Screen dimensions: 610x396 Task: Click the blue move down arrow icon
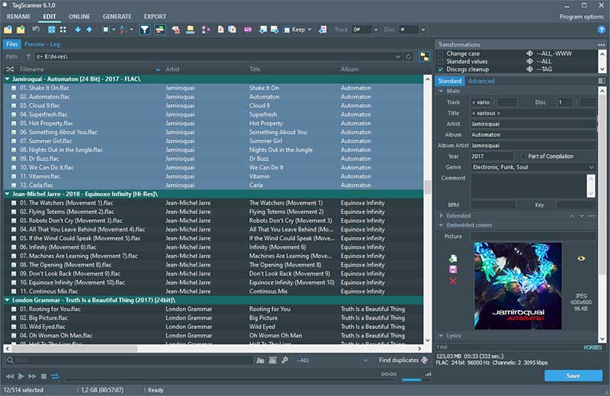[x=78, y=30]
